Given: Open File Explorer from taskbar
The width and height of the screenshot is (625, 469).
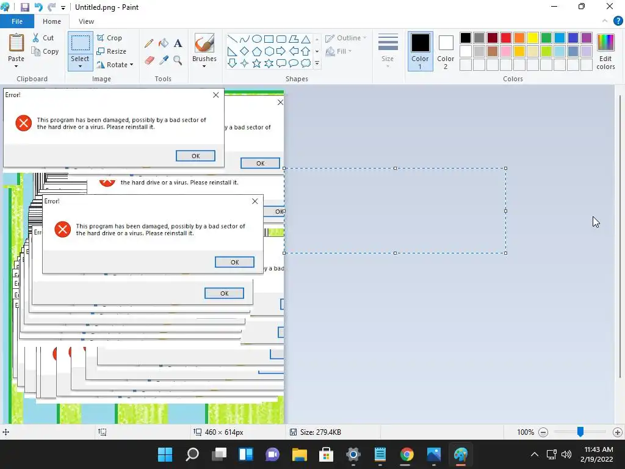Looking at the screenshot, I should (x=299, y=454).
